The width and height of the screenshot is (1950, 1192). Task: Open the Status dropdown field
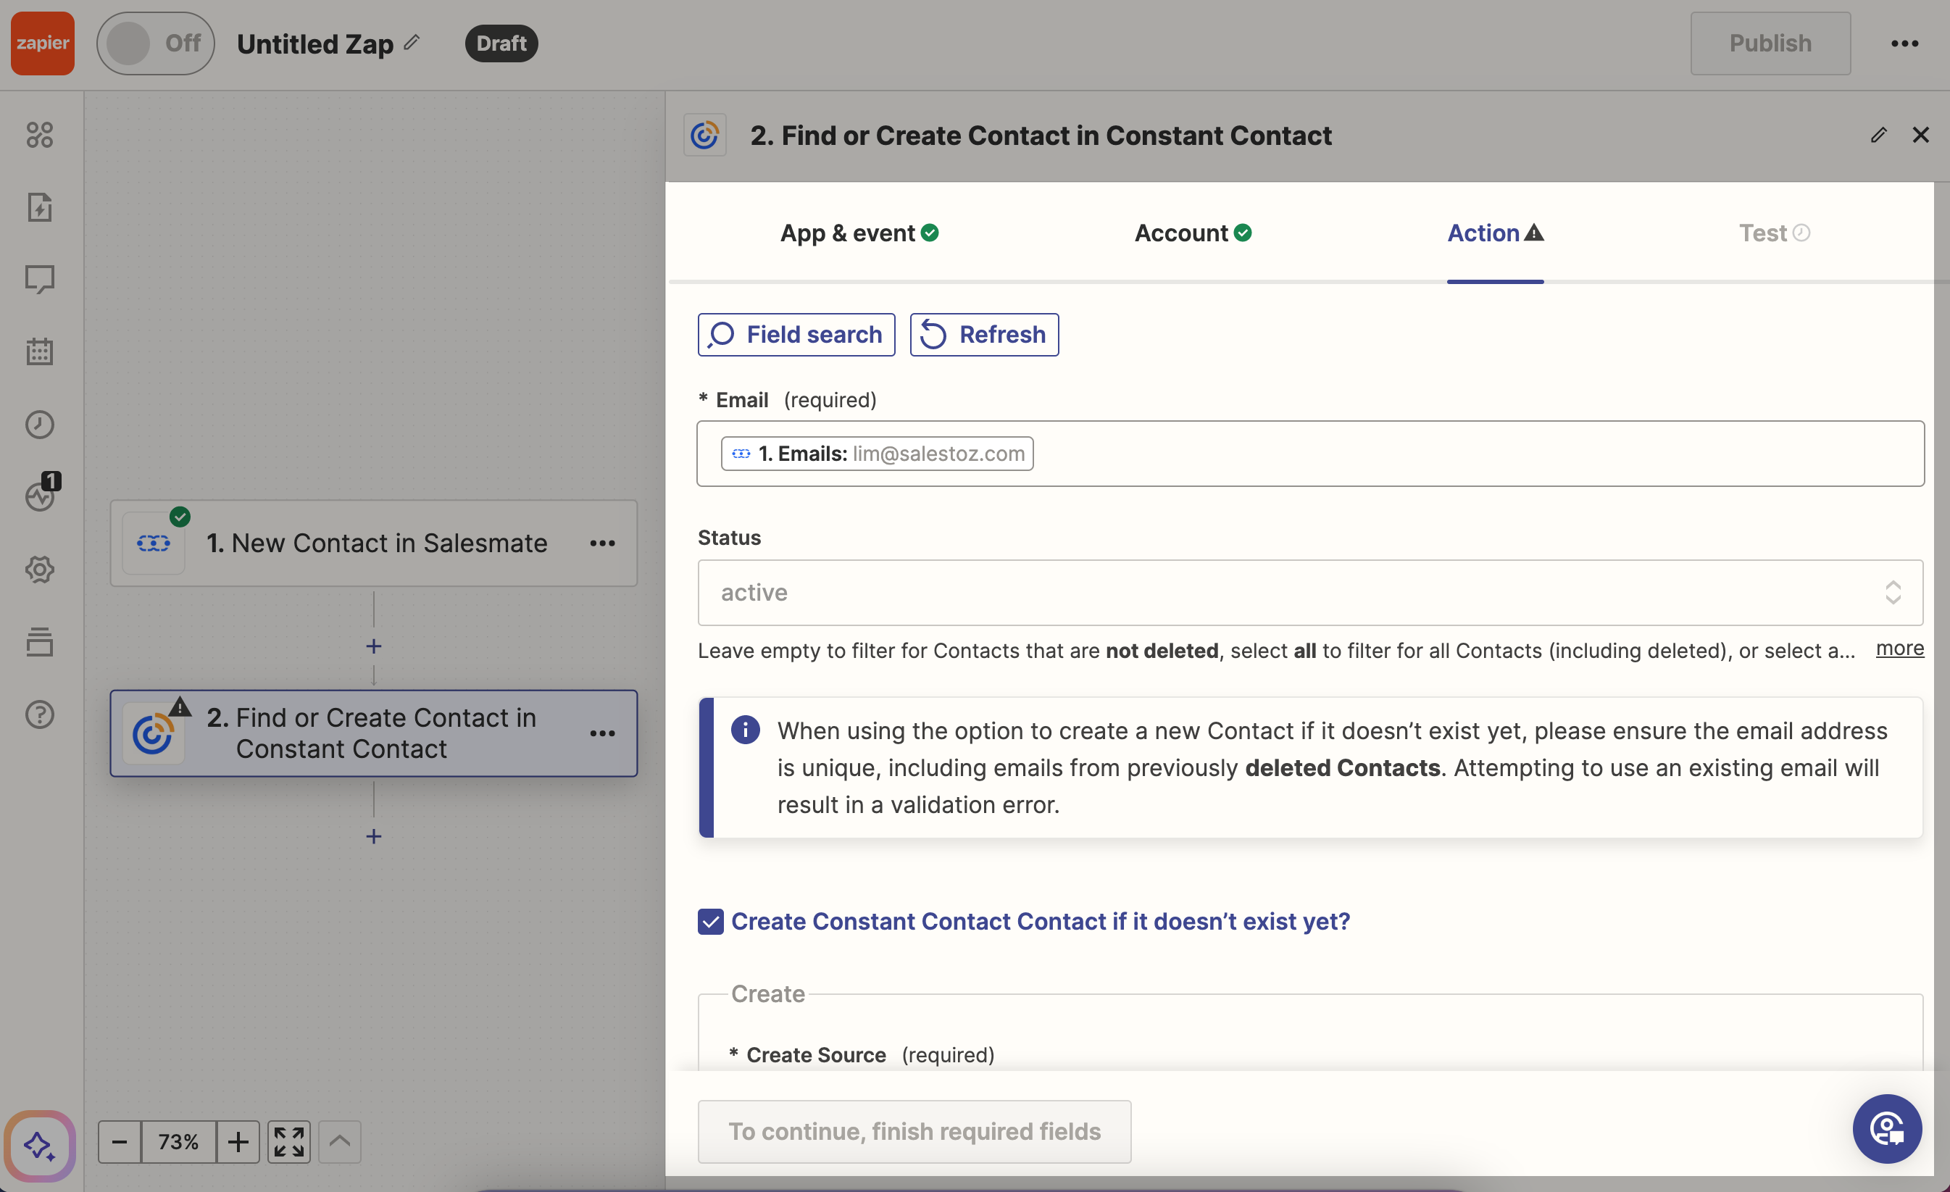[1309, 593]
